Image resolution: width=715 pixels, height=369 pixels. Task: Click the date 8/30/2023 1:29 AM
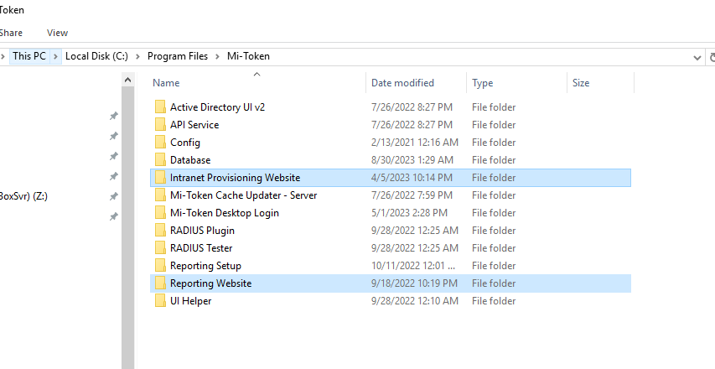412,159
